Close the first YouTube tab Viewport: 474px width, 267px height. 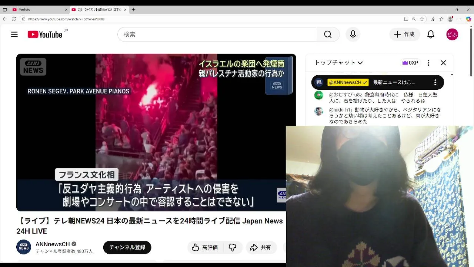click(x=66, y=10)
